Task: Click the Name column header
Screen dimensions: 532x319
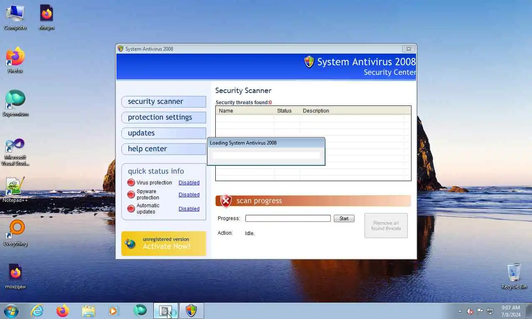Action: tap(245, 110)
